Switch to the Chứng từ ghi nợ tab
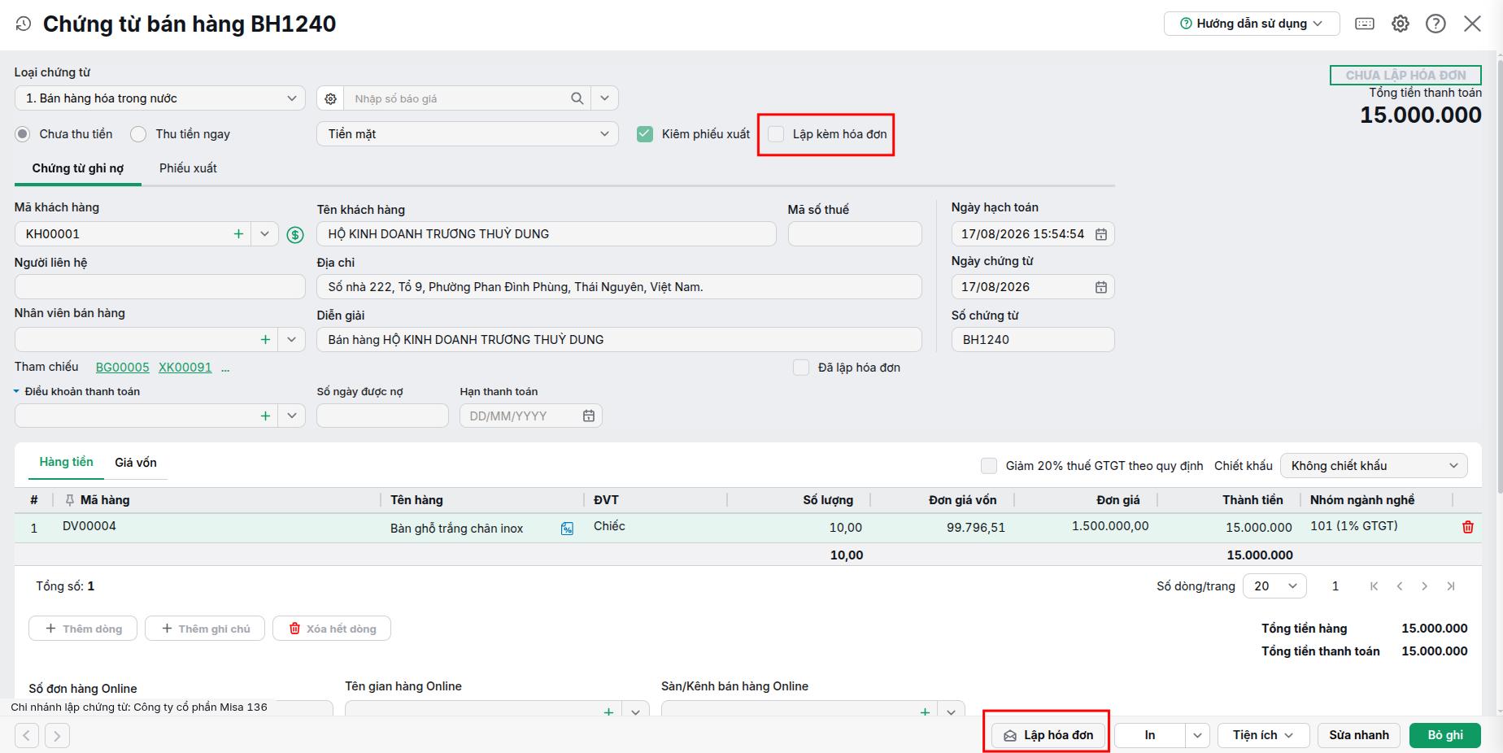1503x753 pixels. click(78, 168)
